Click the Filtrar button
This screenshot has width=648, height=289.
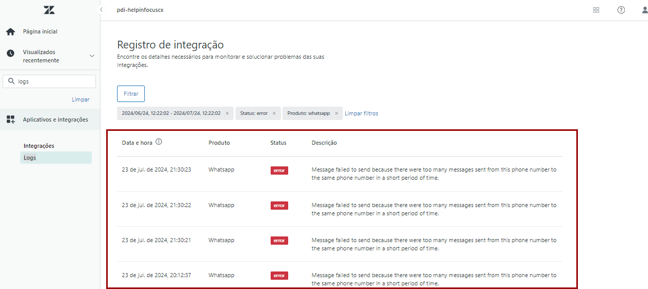pos(131,94)
